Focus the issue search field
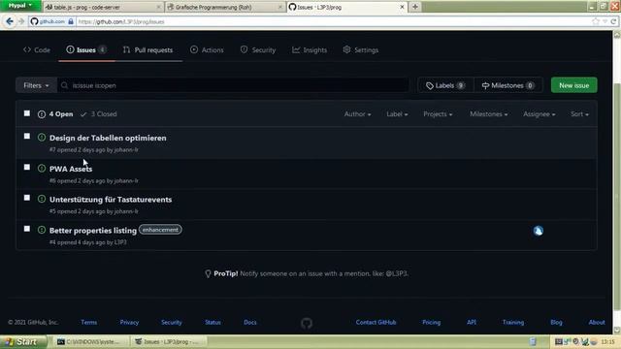Viewport: 621px width, 349px height. [234, 85]
